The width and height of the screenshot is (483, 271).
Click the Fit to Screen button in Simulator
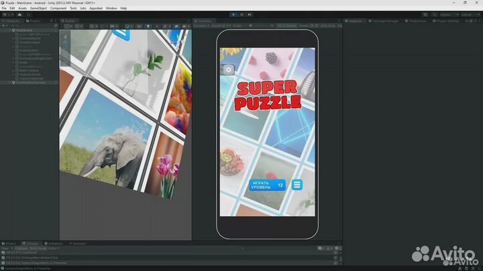pos(287,26)
